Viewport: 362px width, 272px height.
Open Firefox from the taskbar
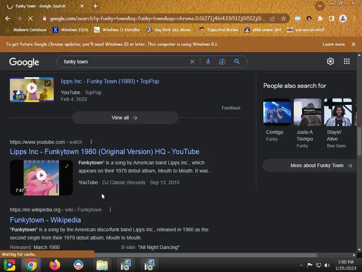[x=55, y=265]
